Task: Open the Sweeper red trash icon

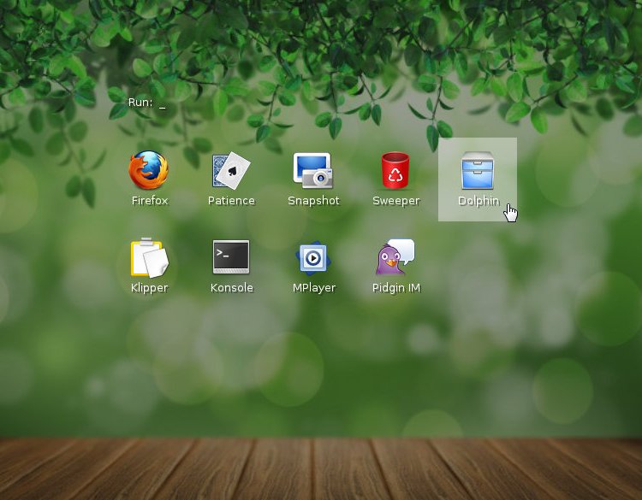Action: [x=395, y=170]
